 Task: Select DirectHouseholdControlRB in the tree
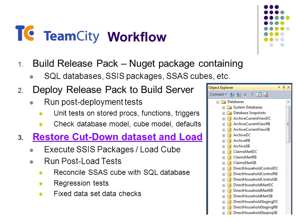[x=255, y=174]
